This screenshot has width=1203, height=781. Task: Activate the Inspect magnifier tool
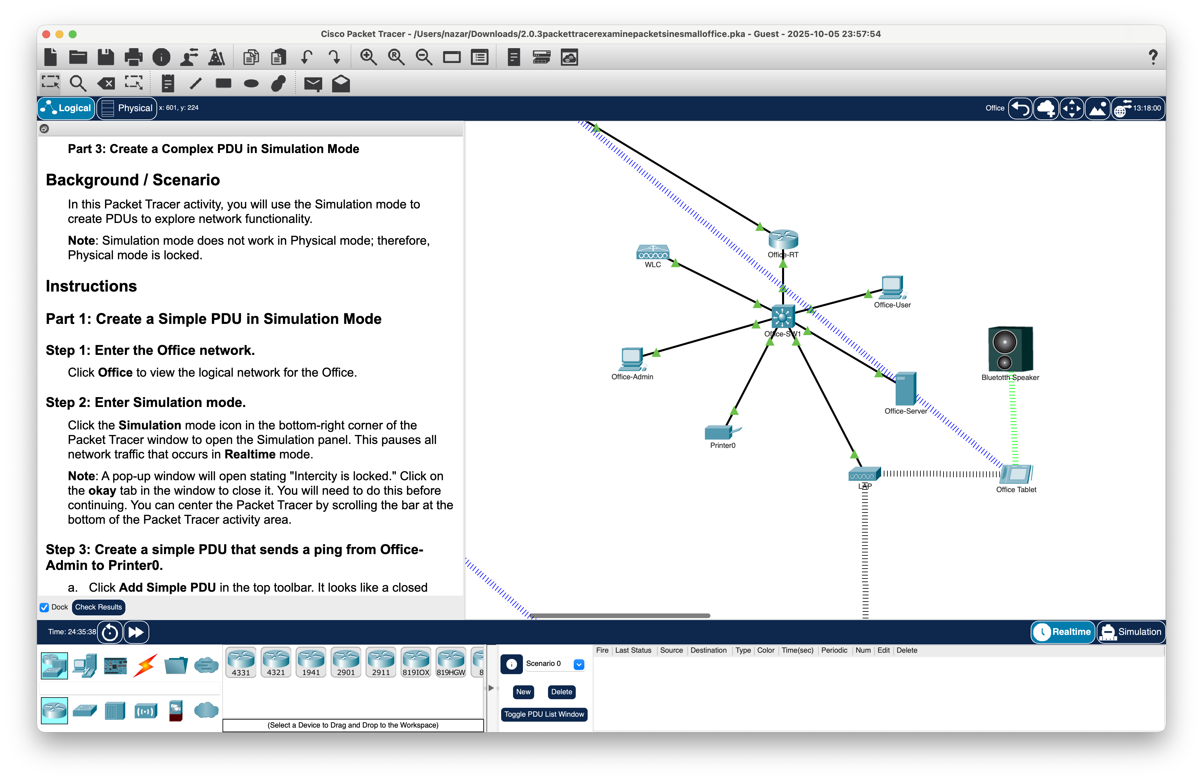[x=78, y=83]
